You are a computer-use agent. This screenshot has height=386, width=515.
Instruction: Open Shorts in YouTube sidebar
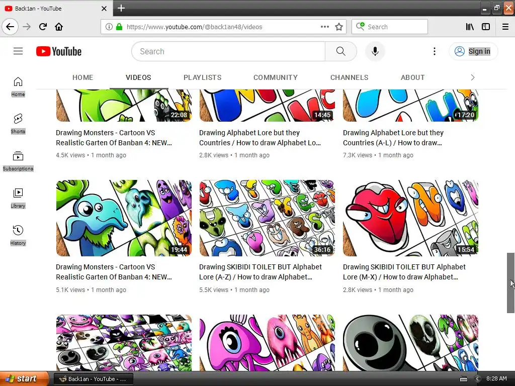(18, 124)
